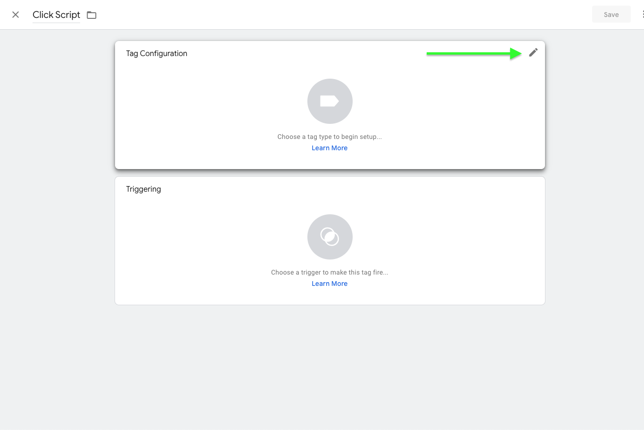Image resolution: width=644 pixels, height=430 pixels.
Task: Edit the tag name Click Script
Action: point(56,15)
